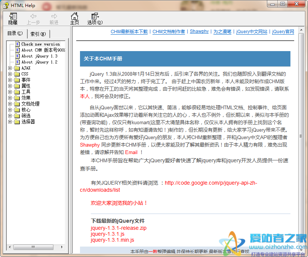Click tree scrollbar left arrow
The width and height of the screenshot is (308, 257).
(x=10, y=247)
